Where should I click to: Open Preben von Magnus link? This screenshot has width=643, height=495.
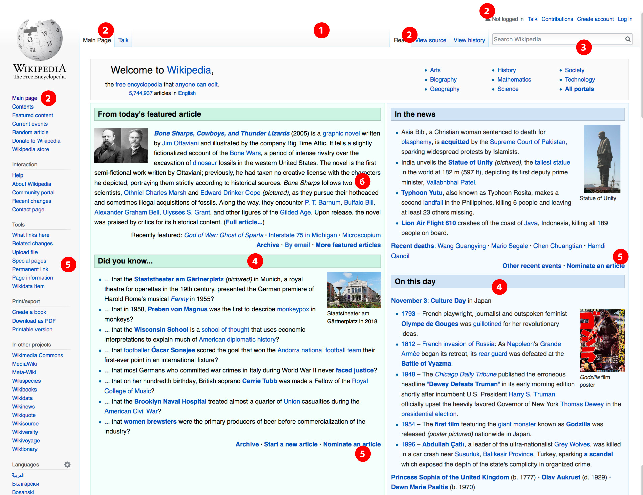point(177,309)
